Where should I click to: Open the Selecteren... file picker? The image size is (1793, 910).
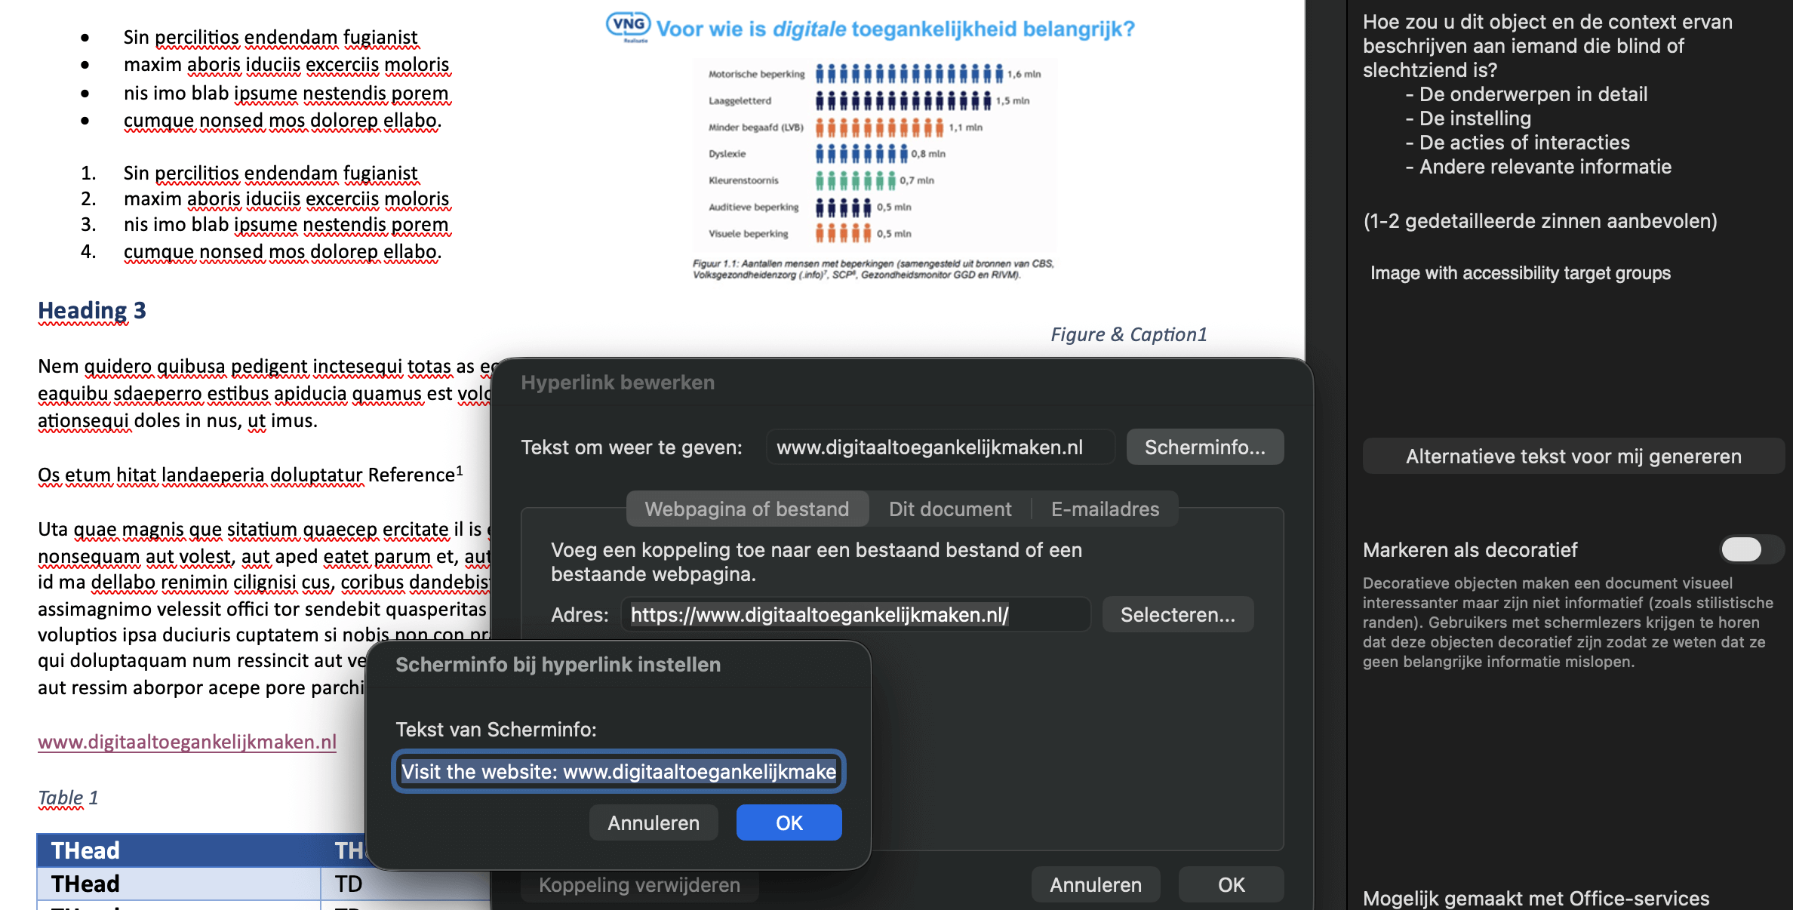1177,614
